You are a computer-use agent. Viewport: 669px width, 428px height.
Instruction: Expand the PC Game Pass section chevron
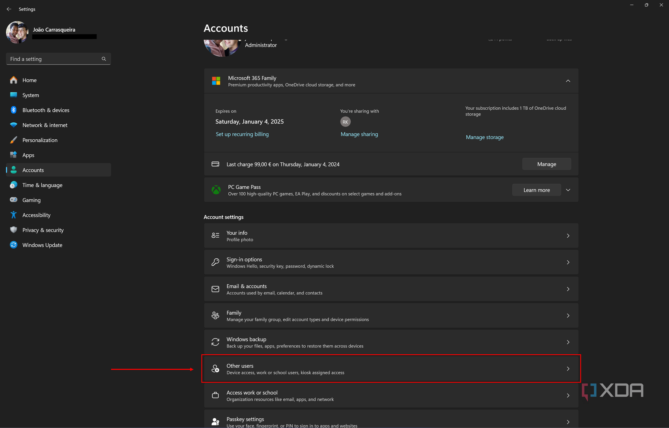click(x=568, y=190)
